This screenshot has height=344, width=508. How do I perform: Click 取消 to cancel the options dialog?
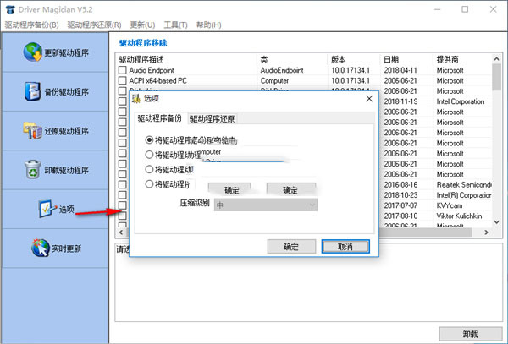[345, 246]
